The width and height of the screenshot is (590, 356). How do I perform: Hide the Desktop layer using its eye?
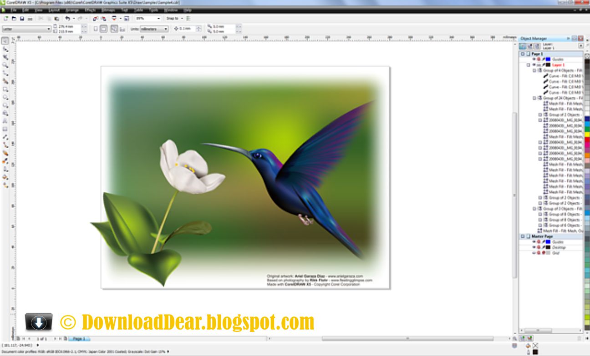[534, 247]
